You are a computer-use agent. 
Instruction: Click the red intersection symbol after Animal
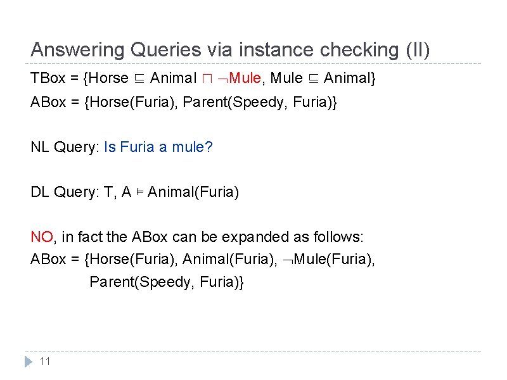coord(207,79)
